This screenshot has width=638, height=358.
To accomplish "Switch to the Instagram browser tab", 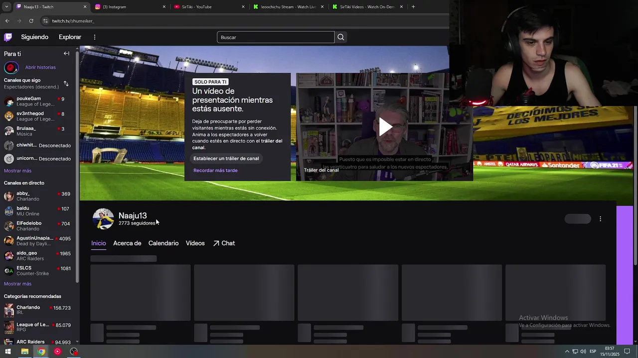I will (130, 6).
